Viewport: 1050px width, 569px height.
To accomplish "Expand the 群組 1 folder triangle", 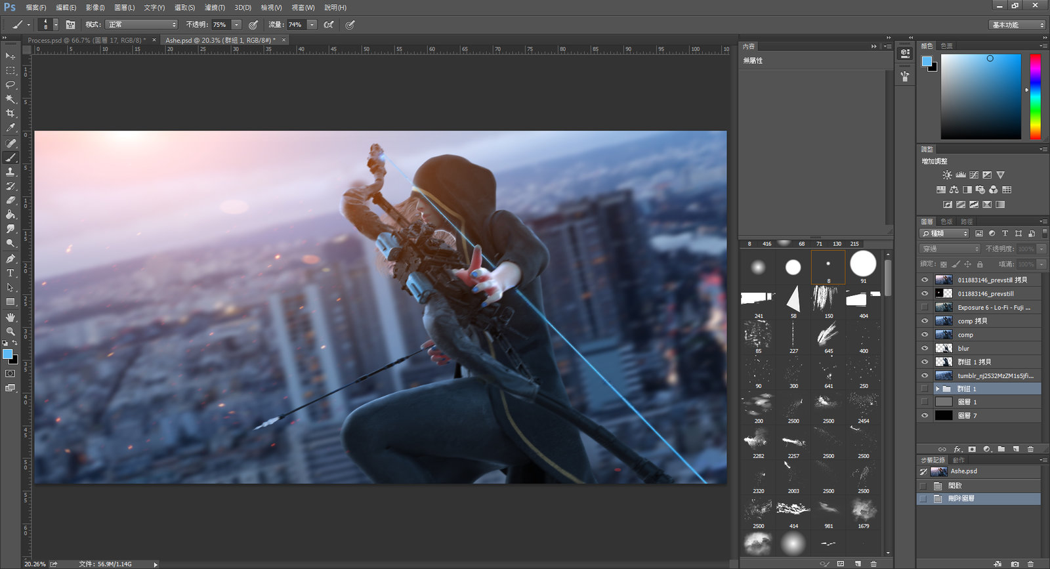I will pyautogui.click(x=937, y=389).
